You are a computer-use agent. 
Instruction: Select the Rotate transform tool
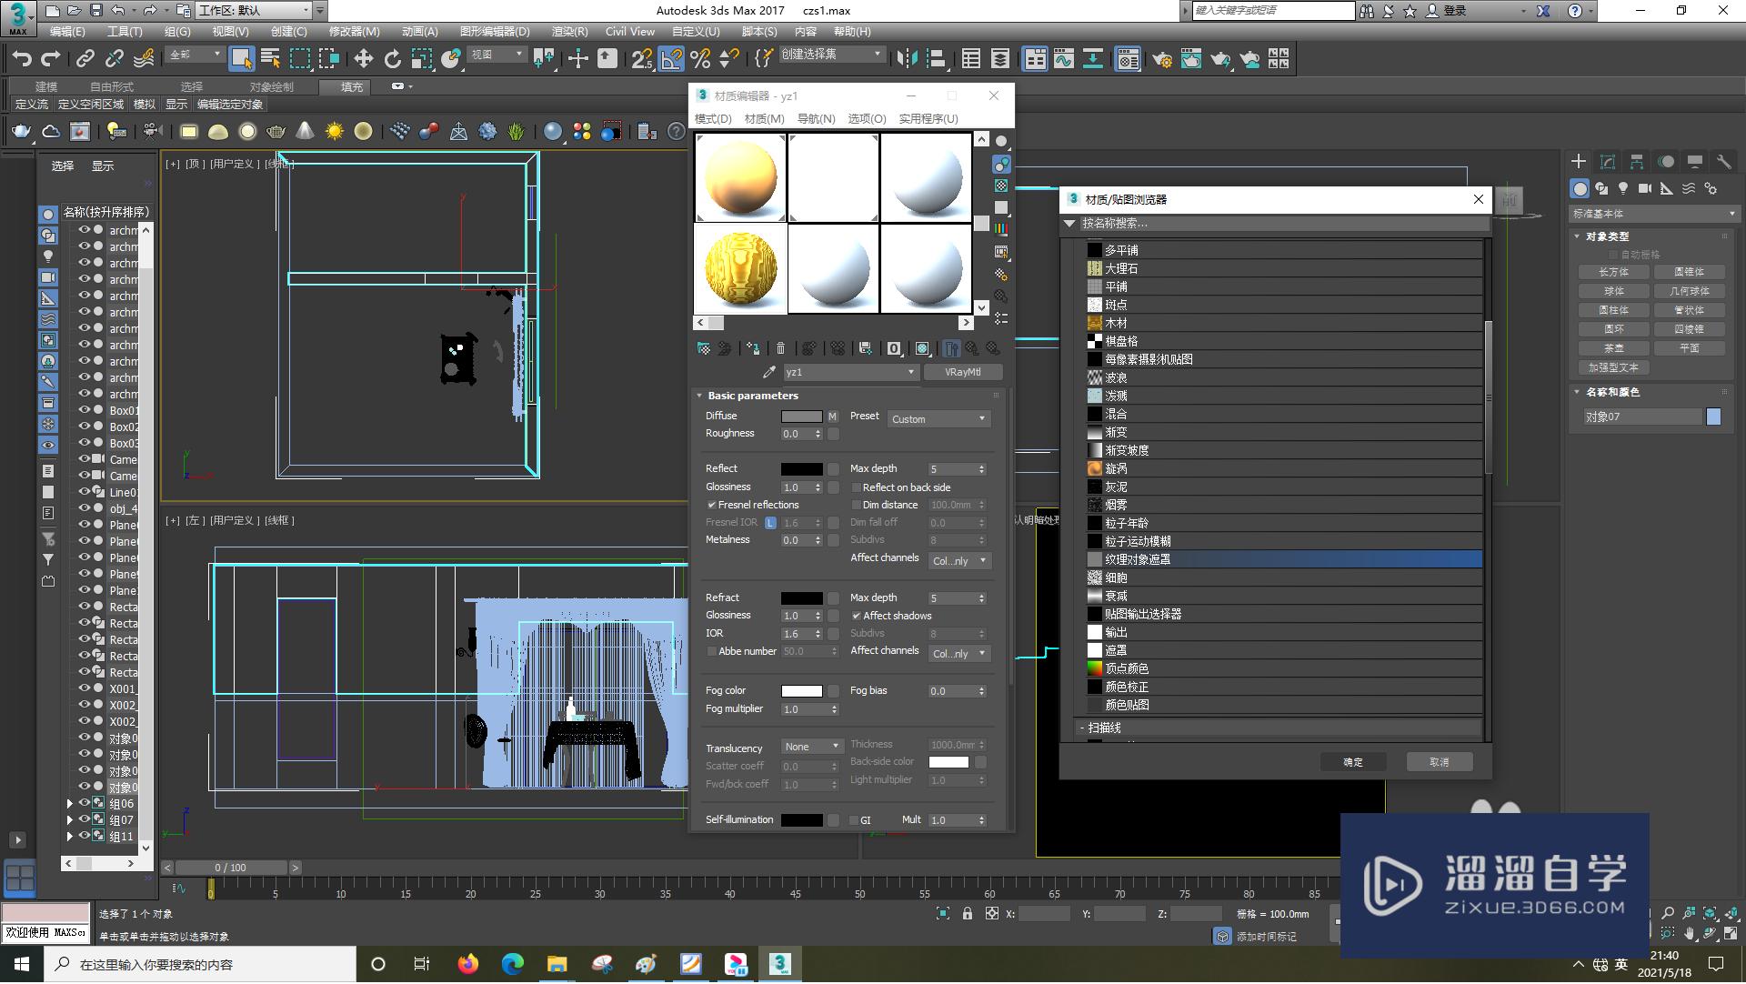392,59
